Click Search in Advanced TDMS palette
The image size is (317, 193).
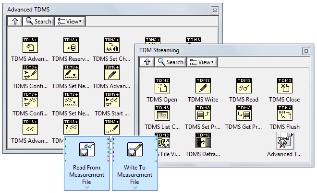point(38,21)
